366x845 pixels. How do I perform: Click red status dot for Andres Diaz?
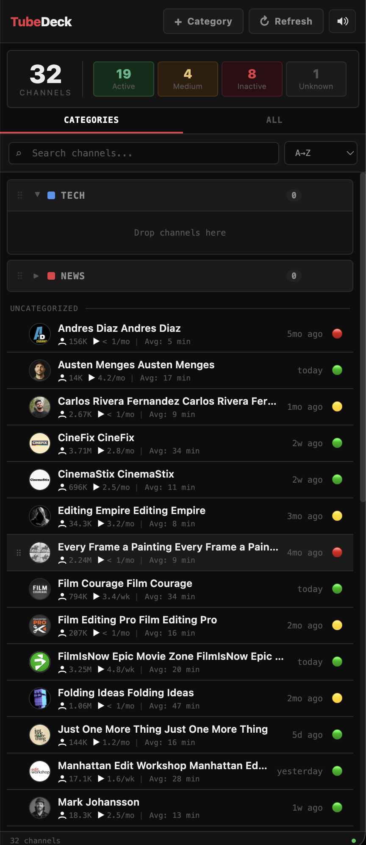337,334
